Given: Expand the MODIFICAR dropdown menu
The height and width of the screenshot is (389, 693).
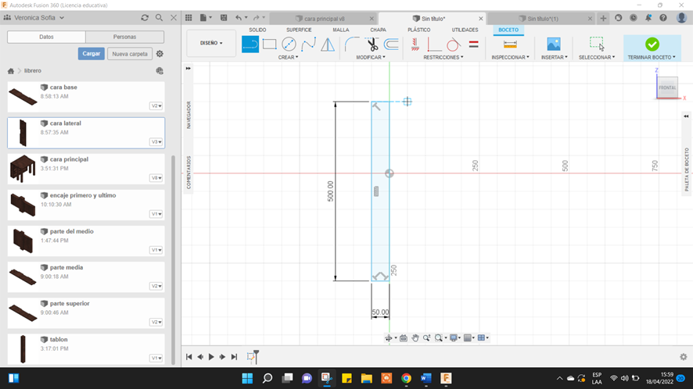Looking at the screenshot, I should (372, 57).
